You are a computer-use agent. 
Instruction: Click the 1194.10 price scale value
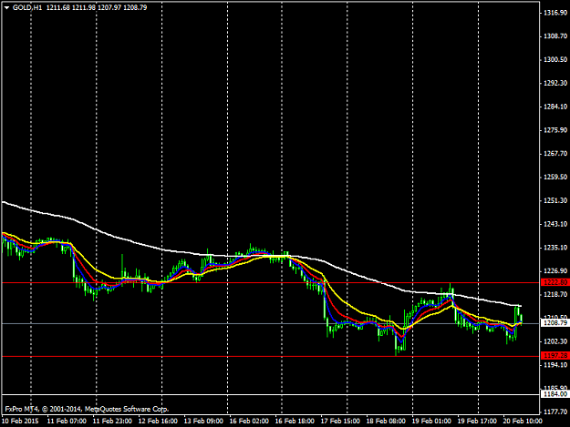[x=555, y=365]
